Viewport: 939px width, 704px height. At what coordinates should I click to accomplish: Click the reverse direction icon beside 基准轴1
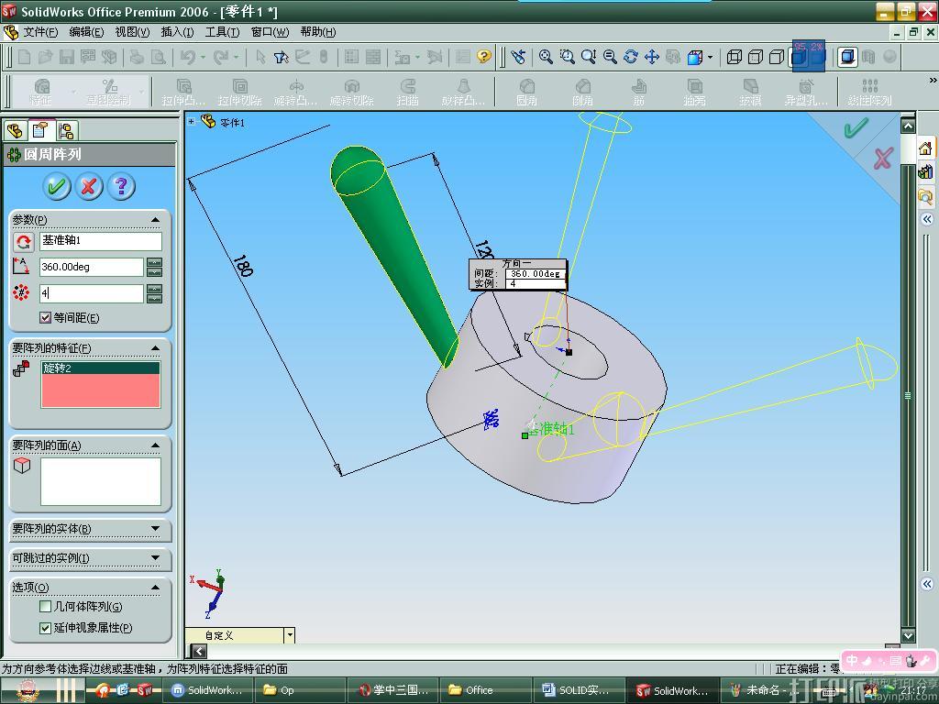(23, 242)
